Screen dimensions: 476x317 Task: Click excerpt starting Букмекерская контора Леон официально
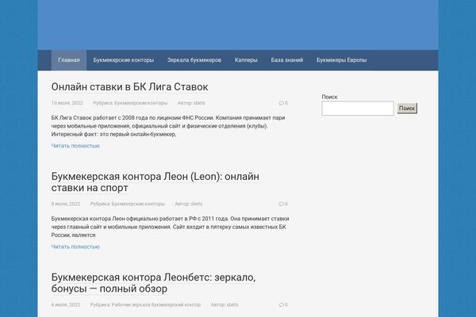tap(170, 227)
